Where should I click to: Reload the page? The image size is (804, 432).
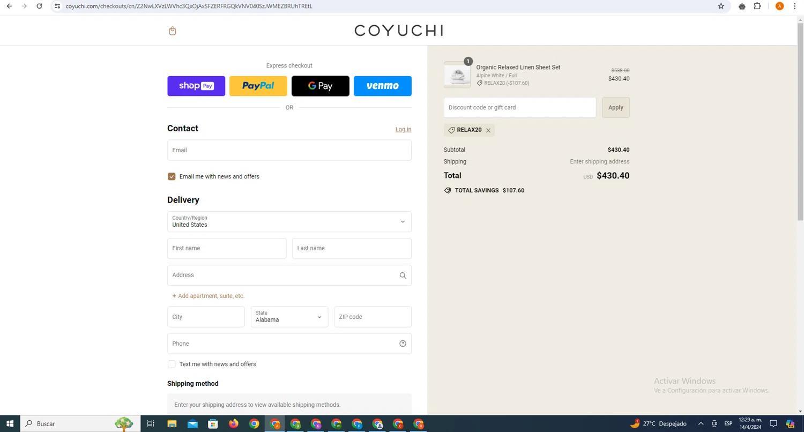tap(39, 6)
